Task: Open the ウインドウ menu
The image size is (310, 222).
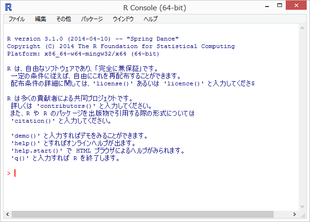Action: pyautogui.click(x=123, y=19)
